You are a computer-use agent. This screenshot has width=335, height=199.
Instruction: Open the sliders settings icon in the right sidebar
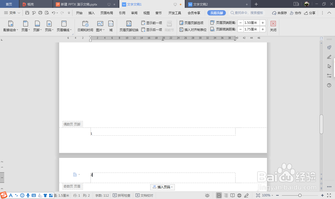329,76
